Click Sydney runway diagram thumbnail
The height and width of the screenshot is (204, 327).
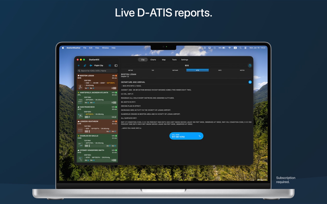click(80, 159)
